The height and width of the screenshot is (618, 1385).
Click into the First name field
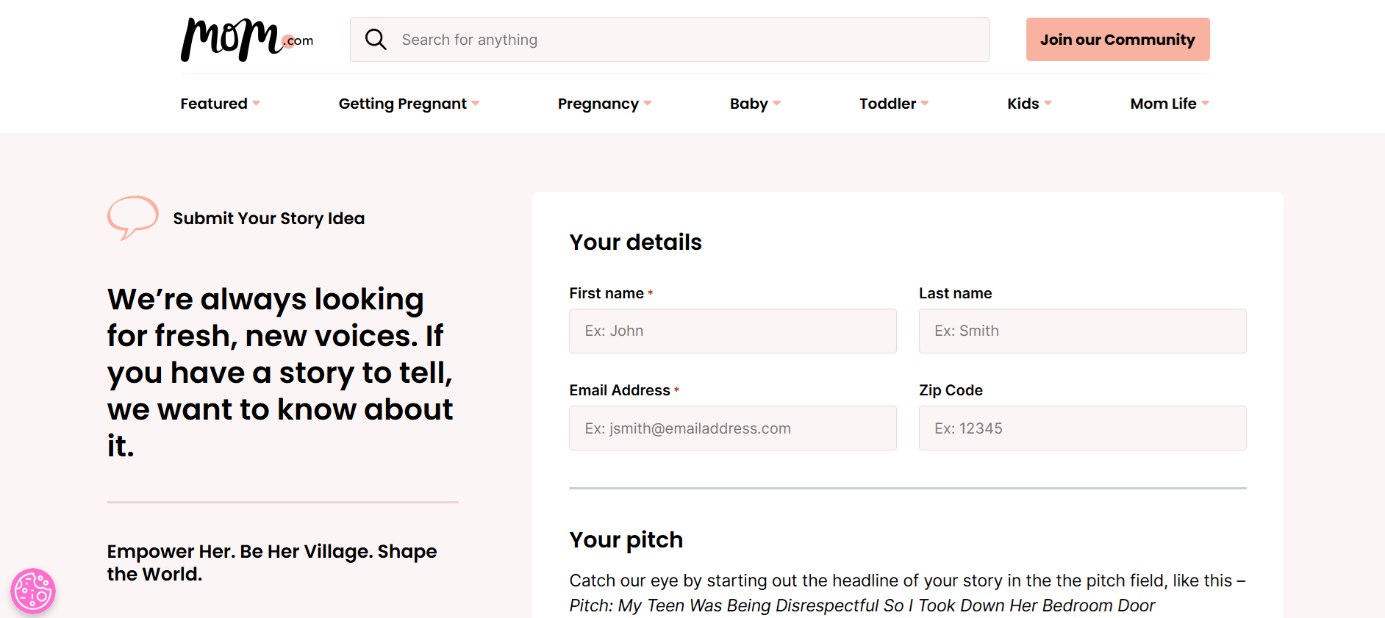pos(732,331)
